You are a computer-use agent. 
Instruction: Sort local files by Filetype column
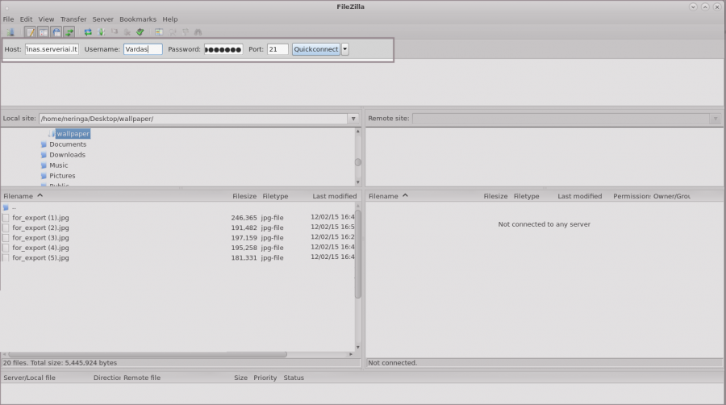click(275, 196)
